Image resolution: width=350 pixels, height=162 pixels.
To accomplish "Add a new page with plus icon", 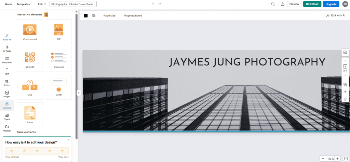I will point(345,92).
